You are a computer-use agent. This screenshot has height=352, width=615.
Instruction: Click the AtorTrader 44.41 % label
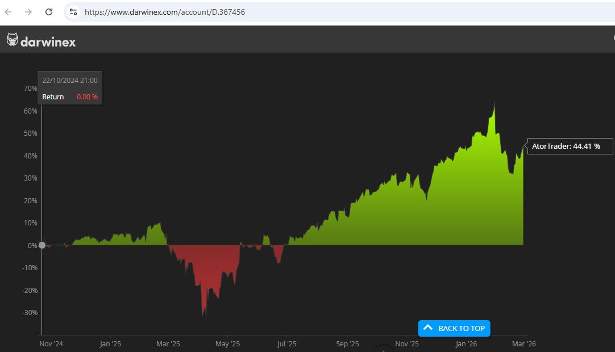pos(566,146)
